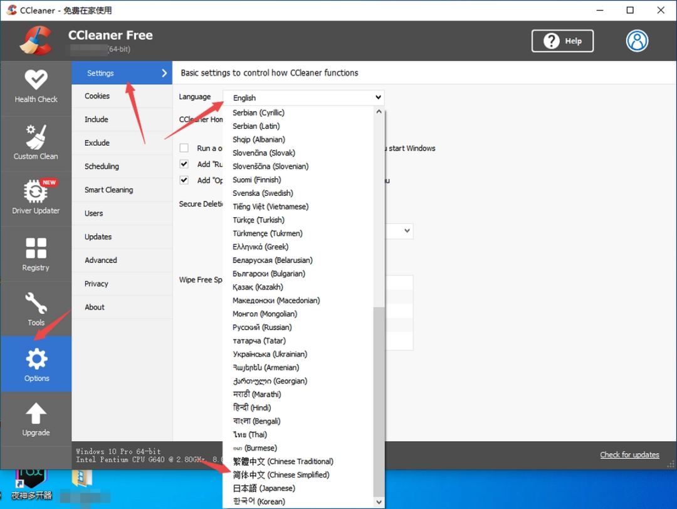Open the Registry cleaner
This screenshot has height=509, width=677.
coord(36,254)
